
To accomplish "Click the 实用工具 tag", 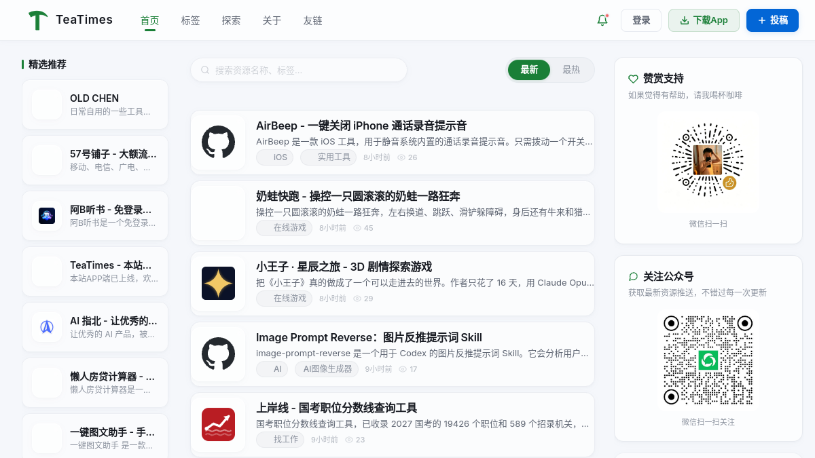I will 328,157.
